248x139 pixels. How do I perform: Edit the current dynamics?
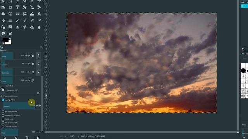click(38, 93)
